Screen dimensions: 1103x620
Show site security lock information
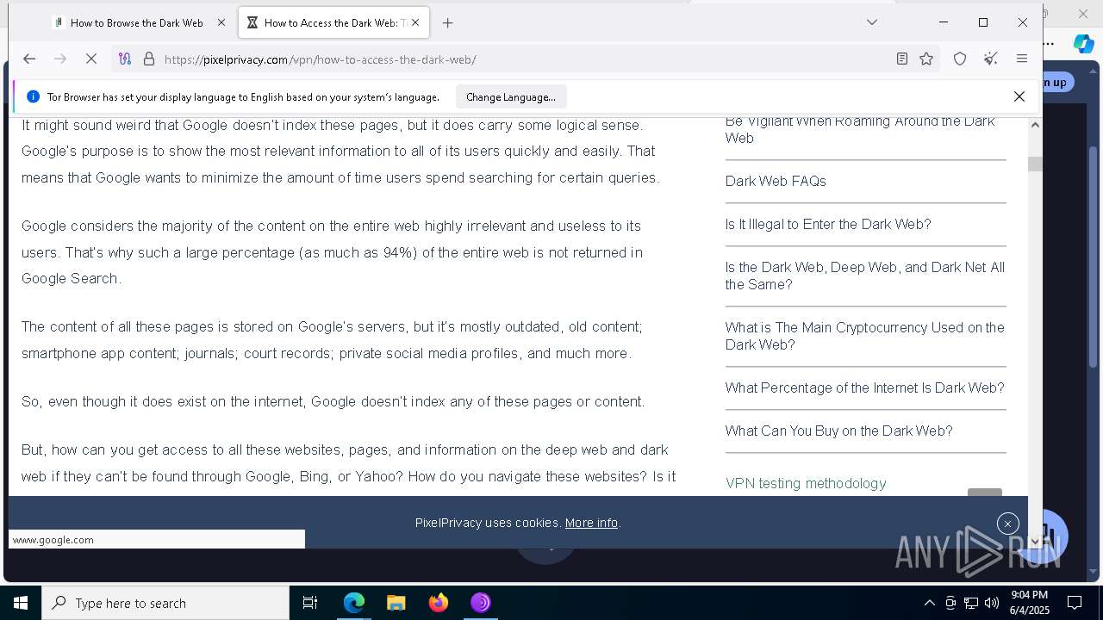point(148,59)
